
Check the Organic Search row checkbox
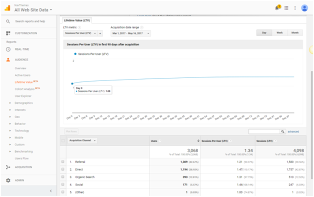pos(63,177)
